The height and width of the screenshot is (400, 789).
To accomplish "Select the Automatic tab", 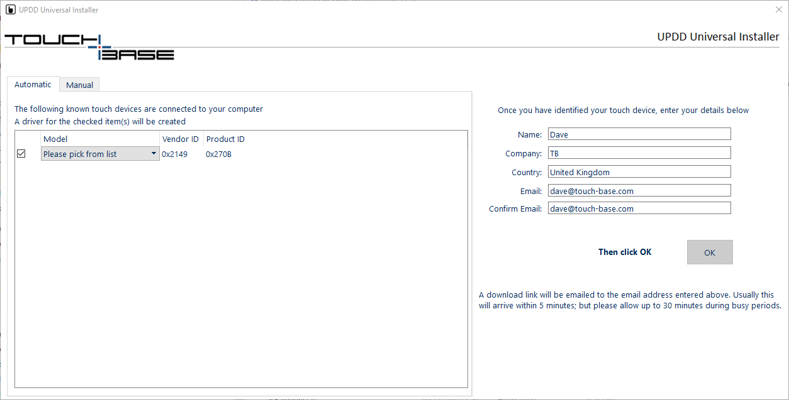I will point(33,84).
